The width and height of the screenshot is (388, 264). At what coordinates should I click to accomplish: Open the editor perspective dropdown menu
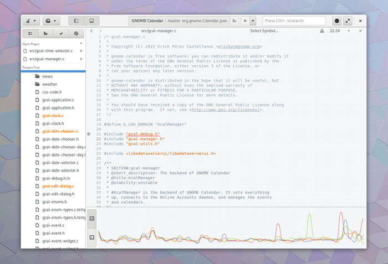point(31,21)
